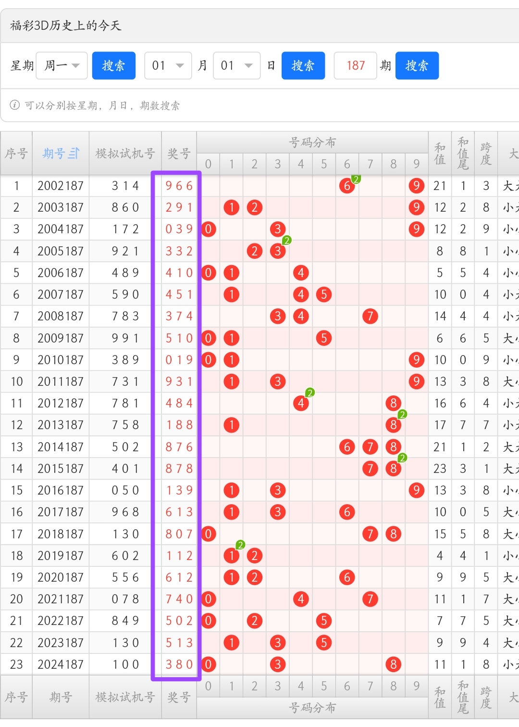This screenshot has width=519, height=727.
Task: Select issue number 2002187
Action: (x=61, y=186)
